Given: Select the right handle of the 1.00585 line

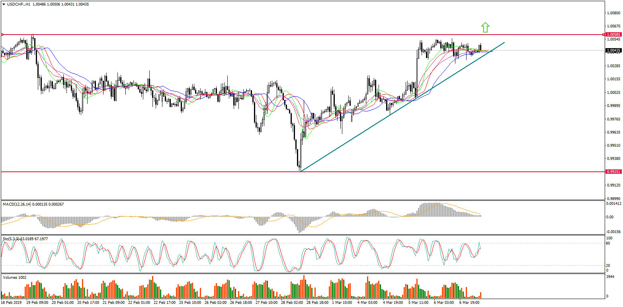Looking at the screenshot, I should (603, 35).
